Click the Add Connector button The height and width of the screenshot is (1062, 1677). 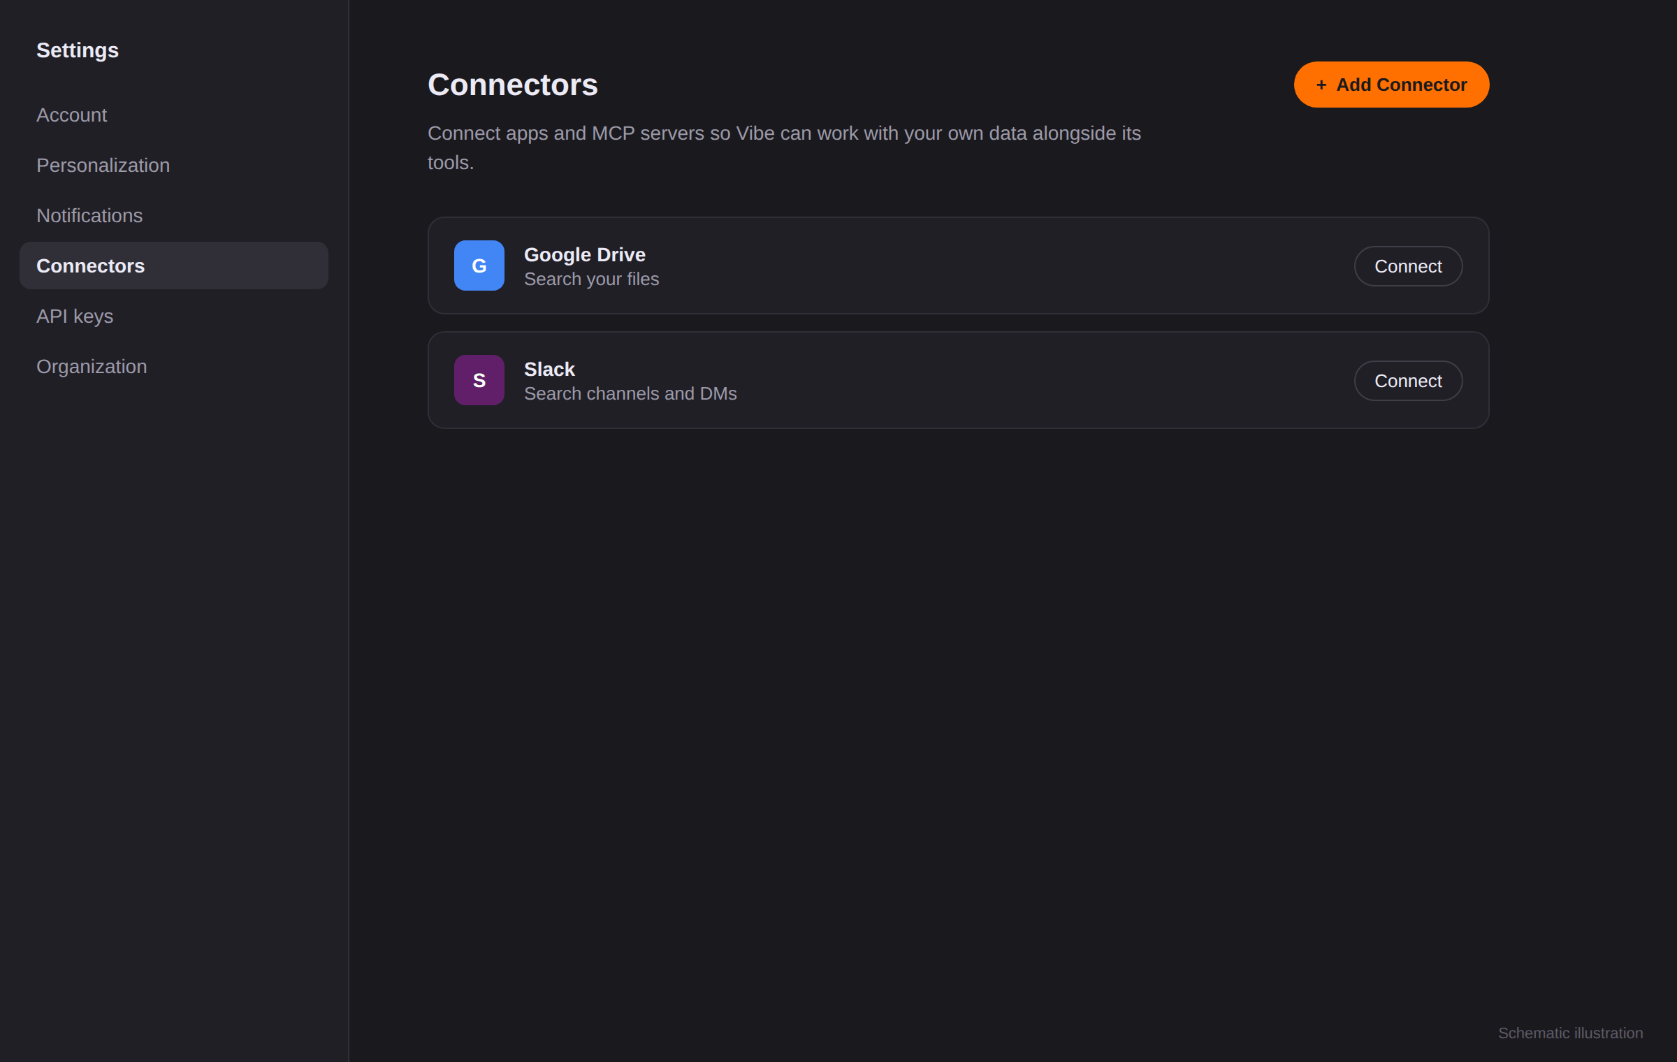(x=1391, y=85)
